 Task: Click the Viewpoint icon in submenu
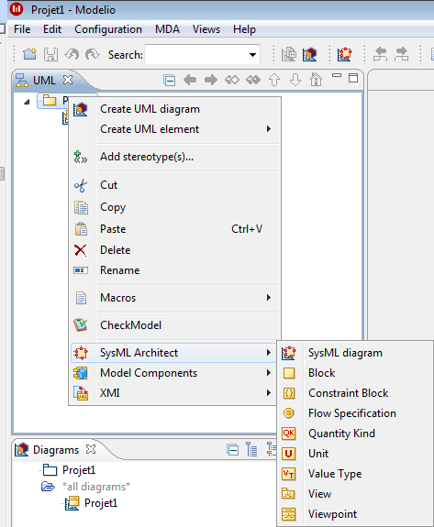click(289, 514)
